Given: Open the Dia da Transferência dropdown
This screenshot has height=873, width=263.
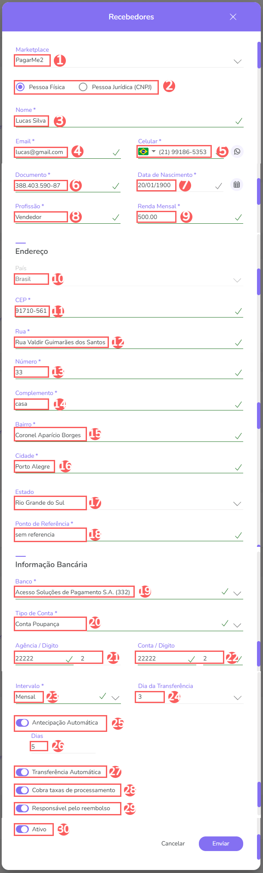Looking at the screenshot, I should (237, 697).
